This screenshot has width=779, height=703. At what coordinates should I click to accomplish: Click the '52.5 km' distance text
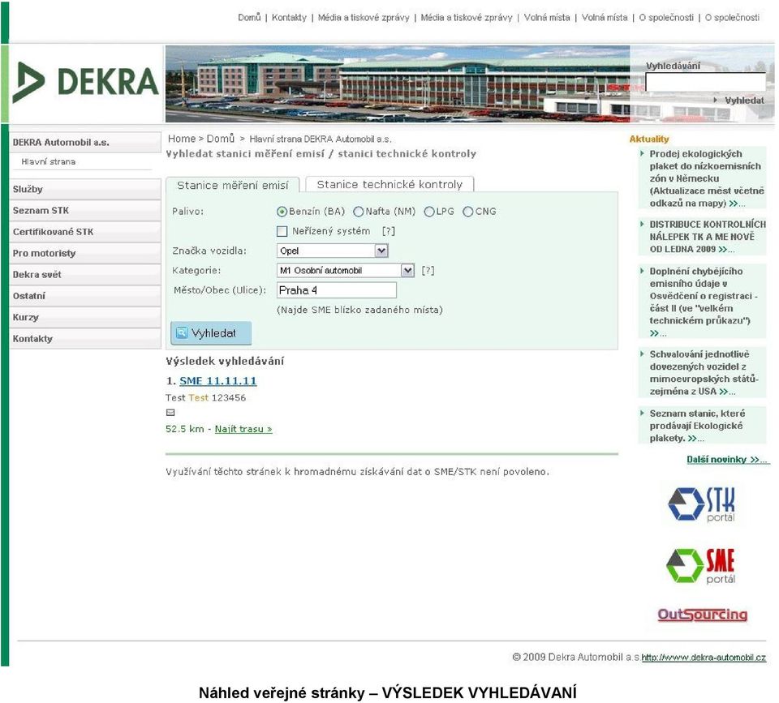point(185,429)
